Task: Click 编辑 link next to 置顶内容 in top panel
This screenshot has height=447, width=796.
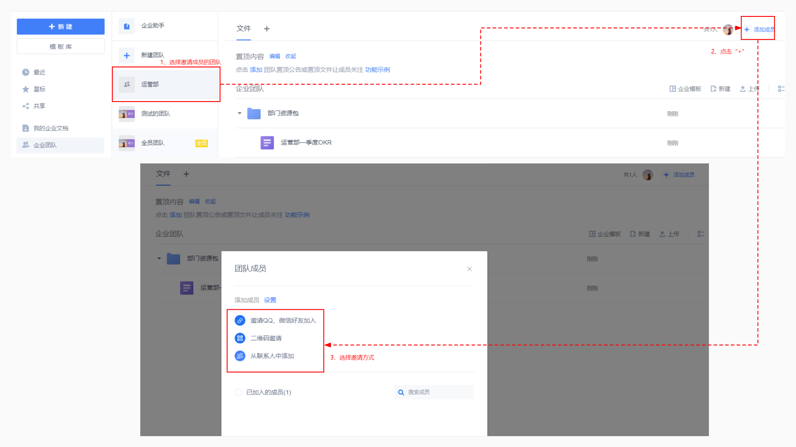Action: tap(274, 56)
